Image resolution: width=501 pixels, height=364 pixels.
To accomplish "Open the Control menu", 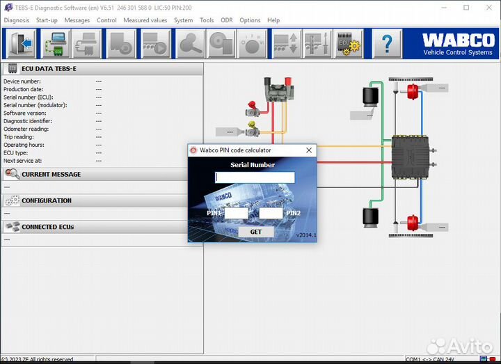I will pyautogui.click(x=106, y=20).
